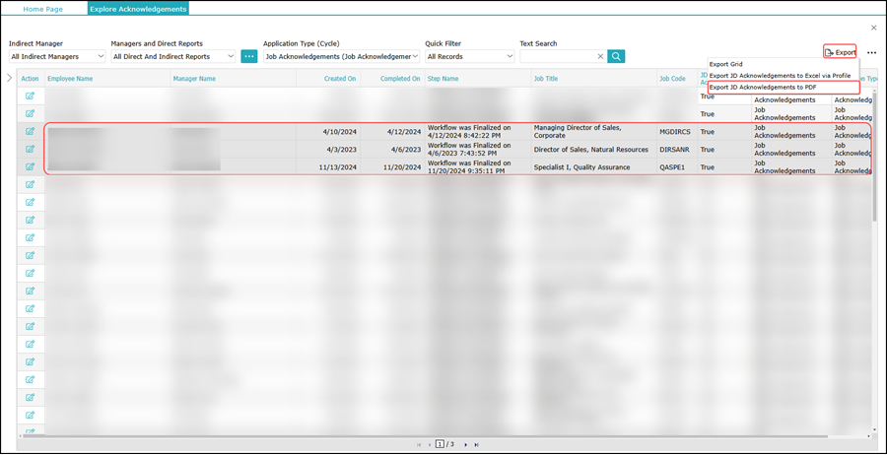Click edit icon for Specialist I, Quality Assurance row
This screenshot has height=455, width=887.
(31, 166)
